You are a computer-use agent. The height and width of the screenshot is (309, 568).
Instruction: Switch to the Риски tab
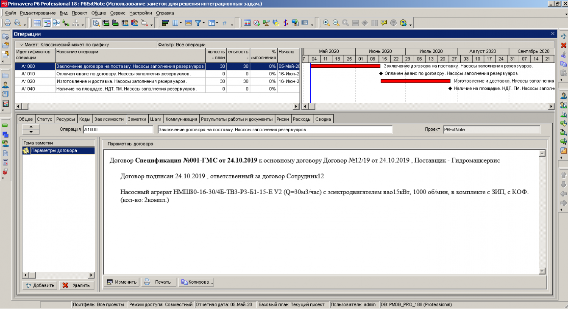(x=282, y=119)
